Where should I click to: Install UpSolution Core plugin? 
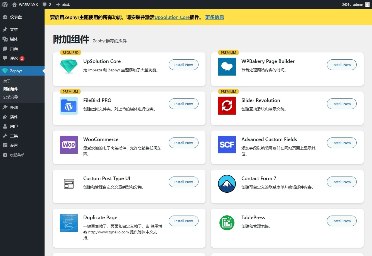click(x=183, y=65)
